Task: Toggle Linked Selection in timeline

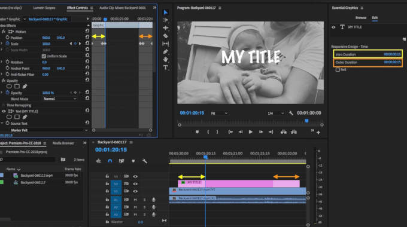Action: pos(122,161)
